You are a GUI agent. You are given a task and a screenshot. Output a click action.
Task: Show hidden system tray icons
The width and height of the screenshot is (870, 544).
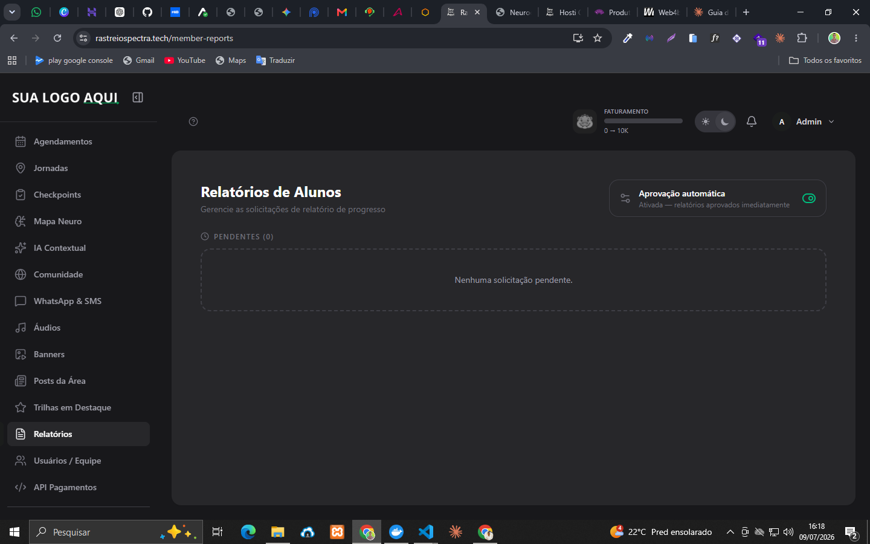pyautogui.click(x=730, y=532)
